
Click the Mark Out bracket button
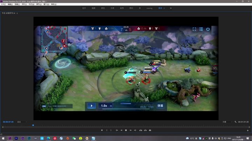pos(111,130)
